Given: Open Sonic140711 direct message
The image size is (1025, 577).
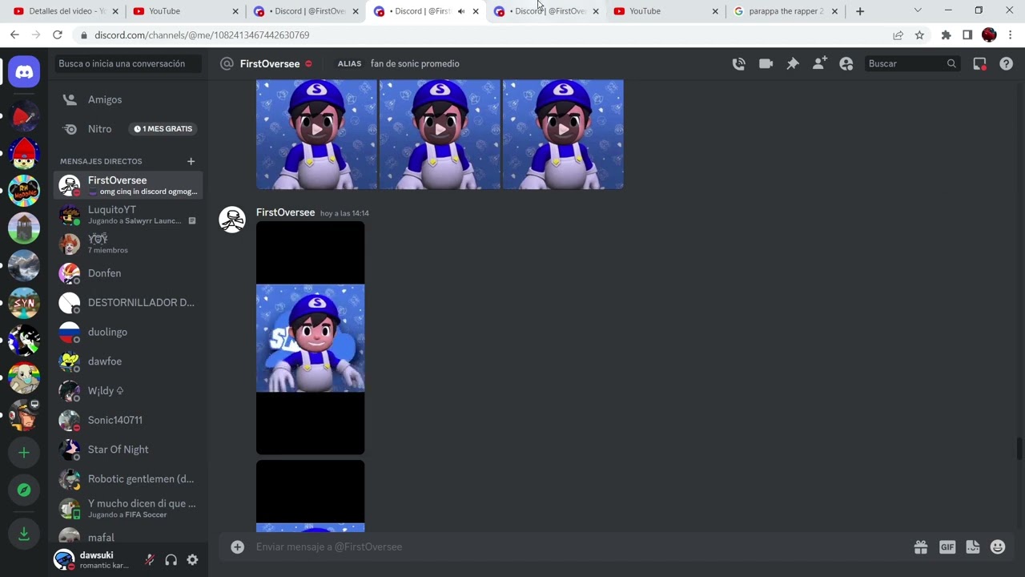Looking at the screenshot, I should [128, 420].
